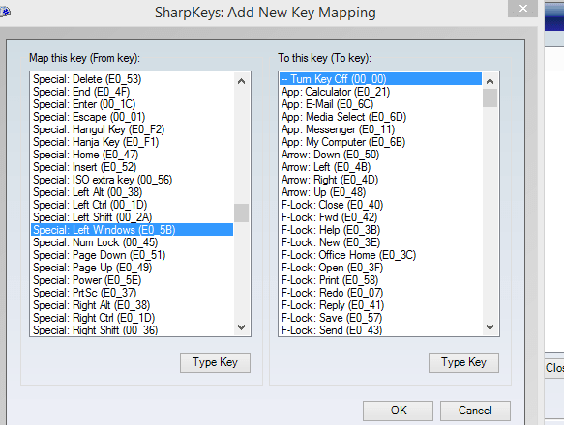
Task: Select Special: Page Down (E0_51)
Action: coord(132,255)
